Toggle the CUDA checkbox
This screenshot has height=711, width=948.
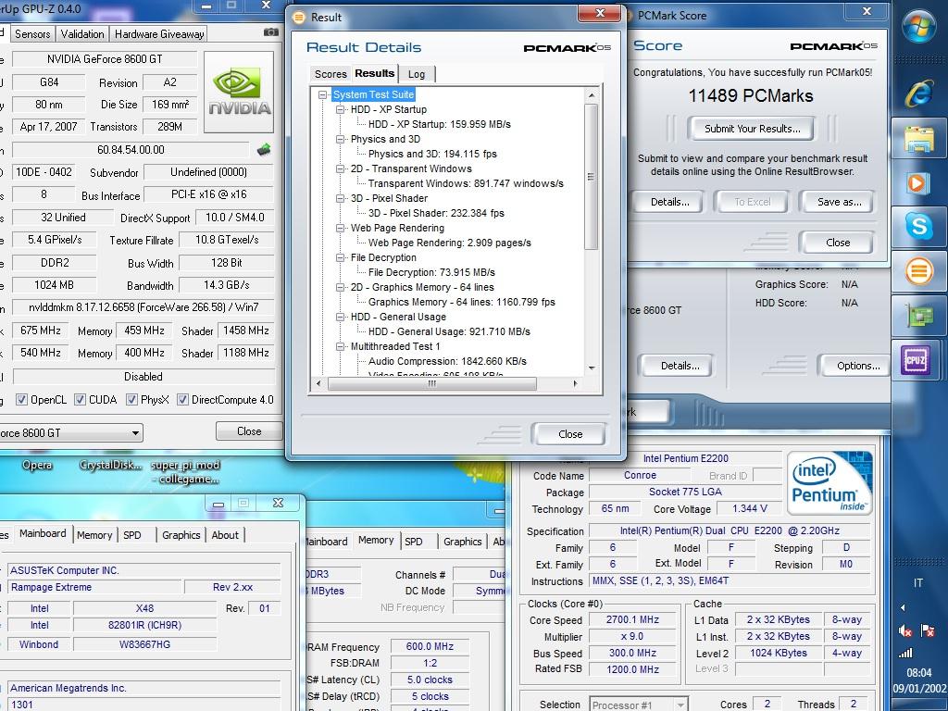click(80, 400)
